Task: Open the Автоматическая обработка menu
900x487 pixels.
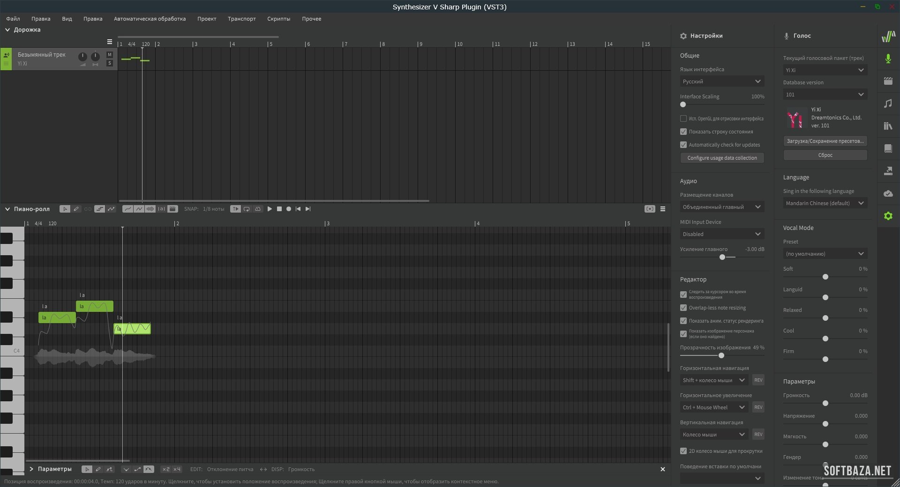Action: [150, 19]
